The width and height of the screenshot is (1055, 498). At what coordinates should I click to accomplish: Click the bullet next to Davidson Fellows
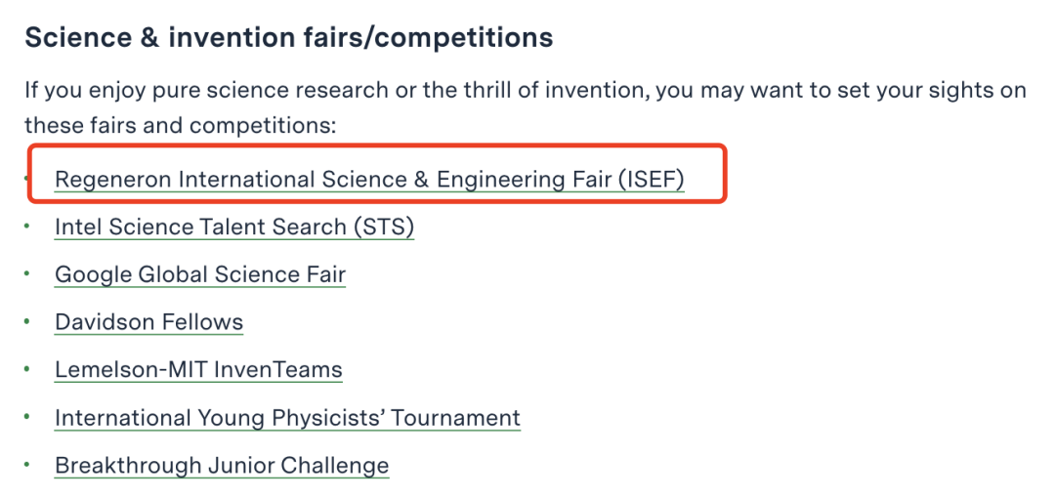(27, 321)
